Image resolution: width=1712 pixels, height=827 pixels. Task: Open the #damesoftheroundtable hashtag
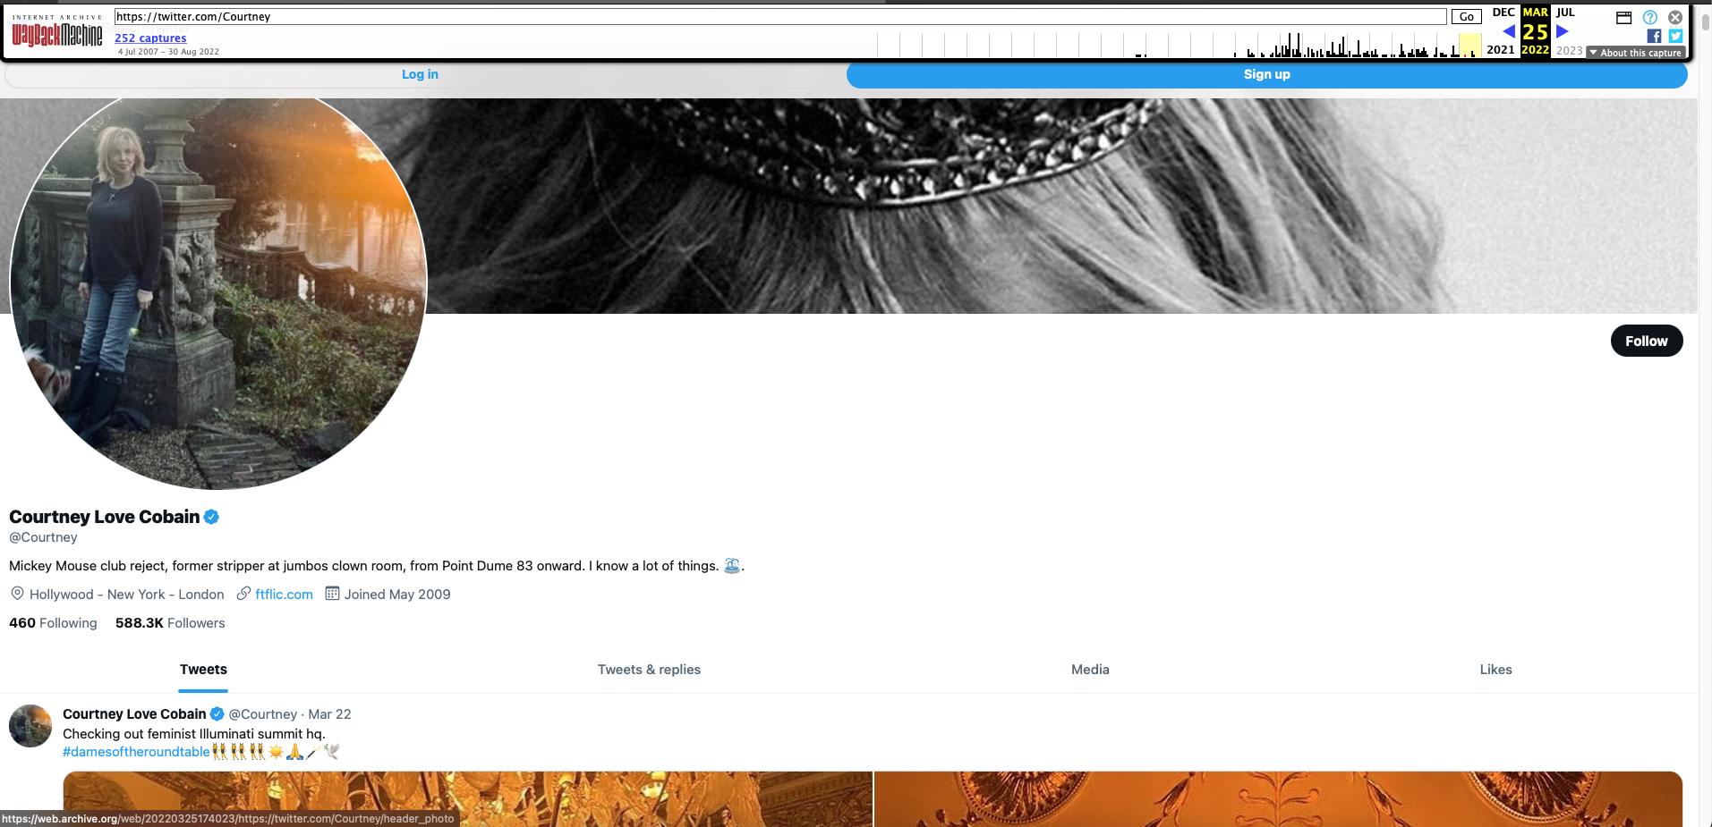coord(136,752)
